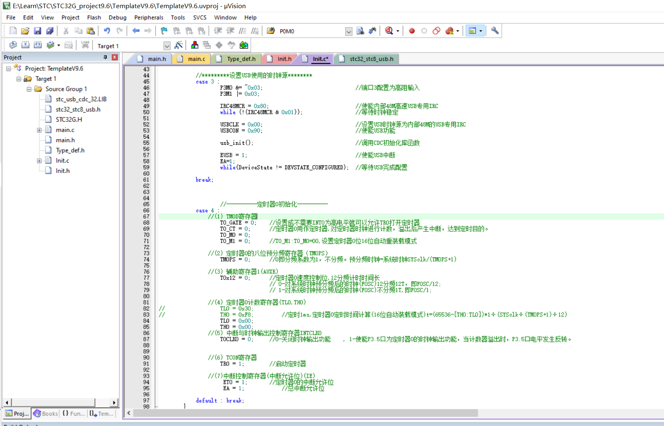The height and width of the screenshot is (426, 664).
Task: Translate the current file
Action: click(13, 45)
